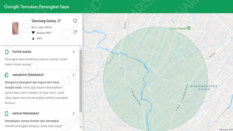Click the Putar Suara phone icon
This screenshot has height=131, width=233.
tap(7, 52)
